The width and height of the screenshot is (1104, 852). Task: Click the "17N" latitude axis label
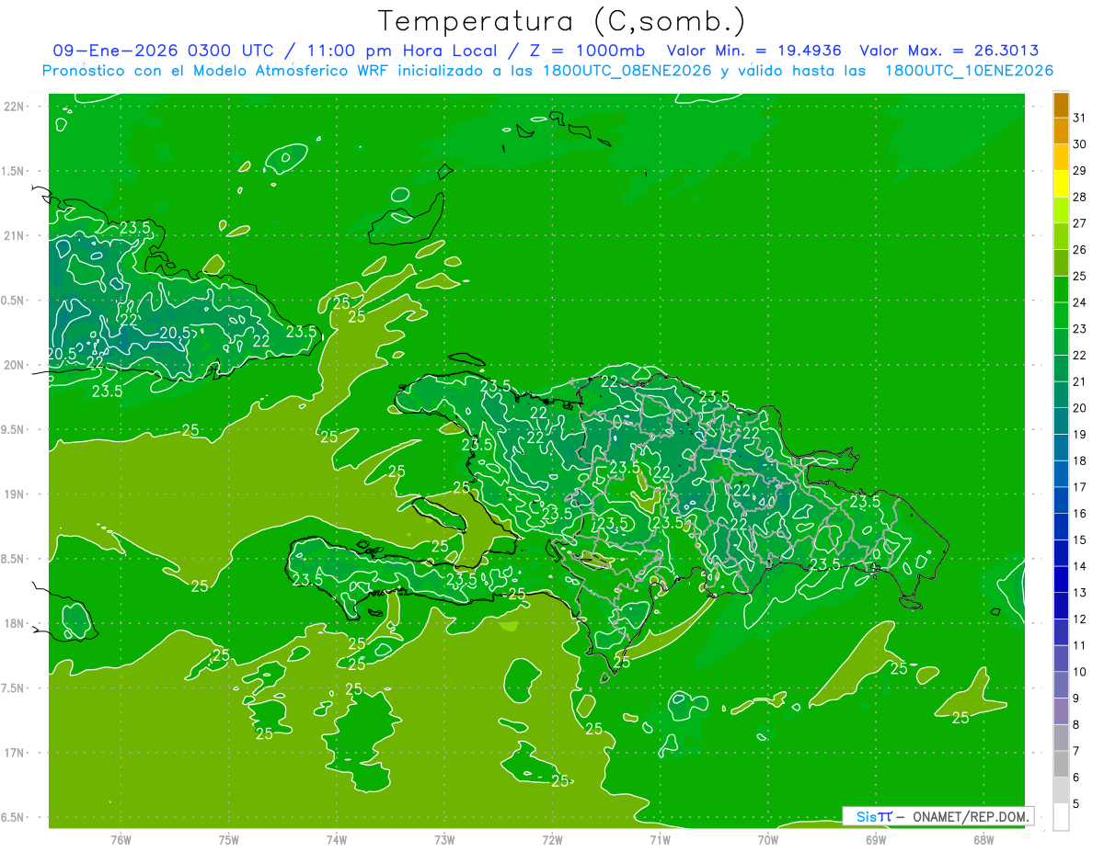click(x=15, y=753)
